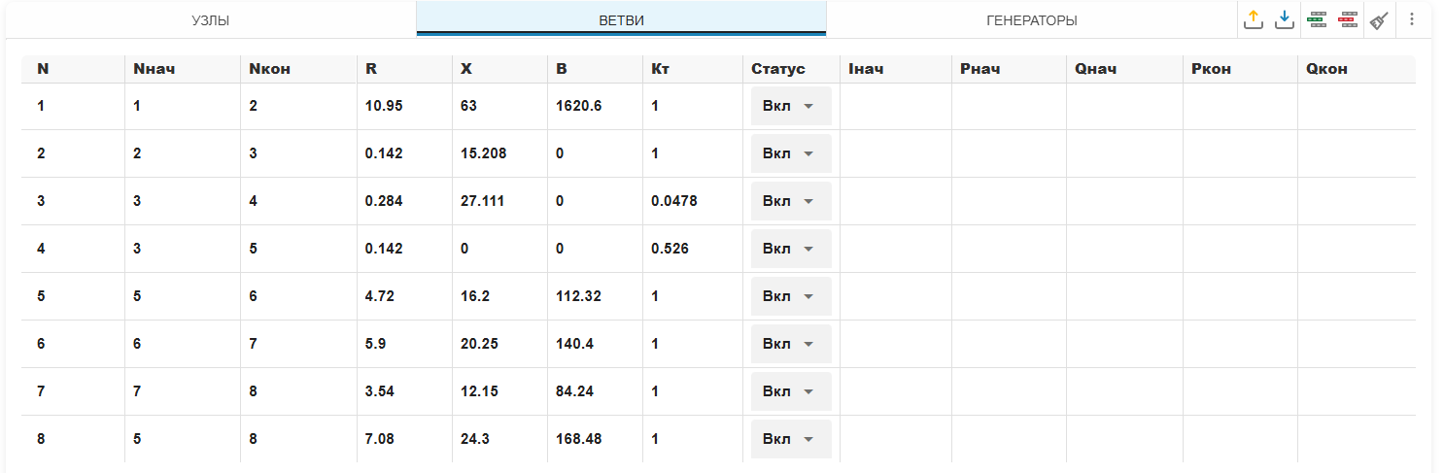The height and width of the screenshot is (473, 1444).
Task: Click the upload icon with yellow arrow
Action: pos(1253,19)
